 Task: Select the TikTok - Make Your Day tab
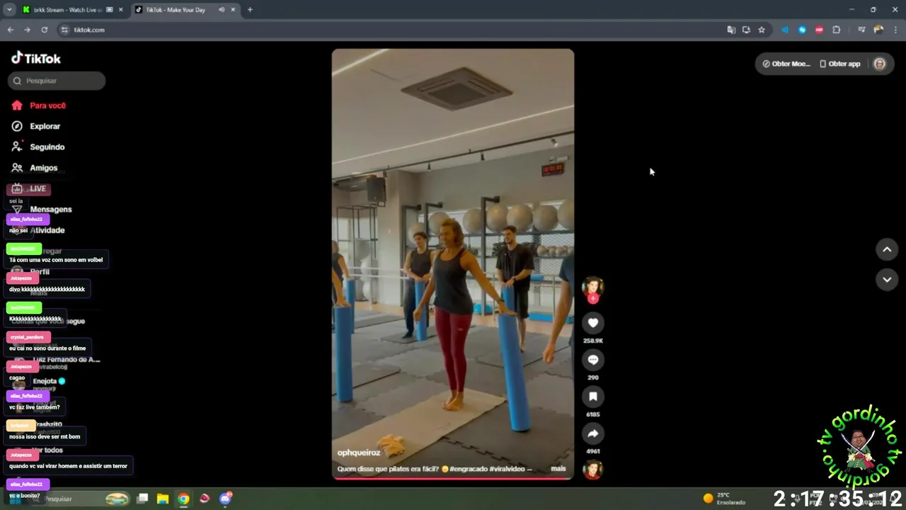pos(176,10)
